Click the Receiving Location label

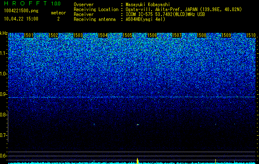(x=96, y=9)
